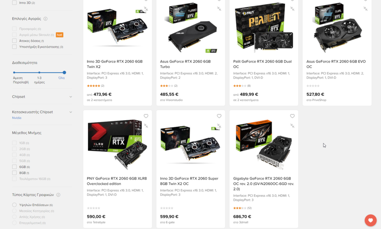The image size is (381, 229).
Task: Tick the Άτοκες δόσεις checkbox
Action: pos(14,41)
